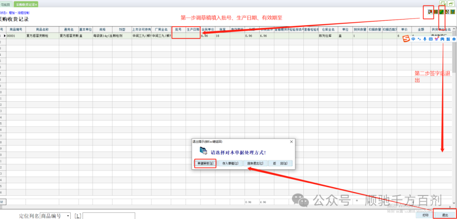Click the 含税单价 value 6.96
Image resolution: width=457 pixels, height=219 pixels.
click(x=208, y=36)
